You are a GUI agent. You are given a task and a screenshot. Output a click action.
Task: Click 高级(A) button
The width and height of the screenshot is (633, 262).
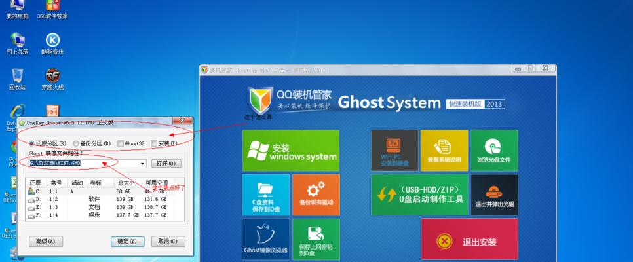click(46, 242)
